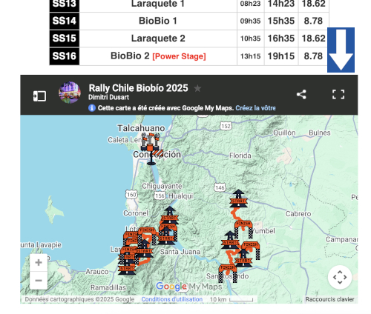
Task: Click 'Raccourcis clavier' button
Action: [x=329, y=299]
